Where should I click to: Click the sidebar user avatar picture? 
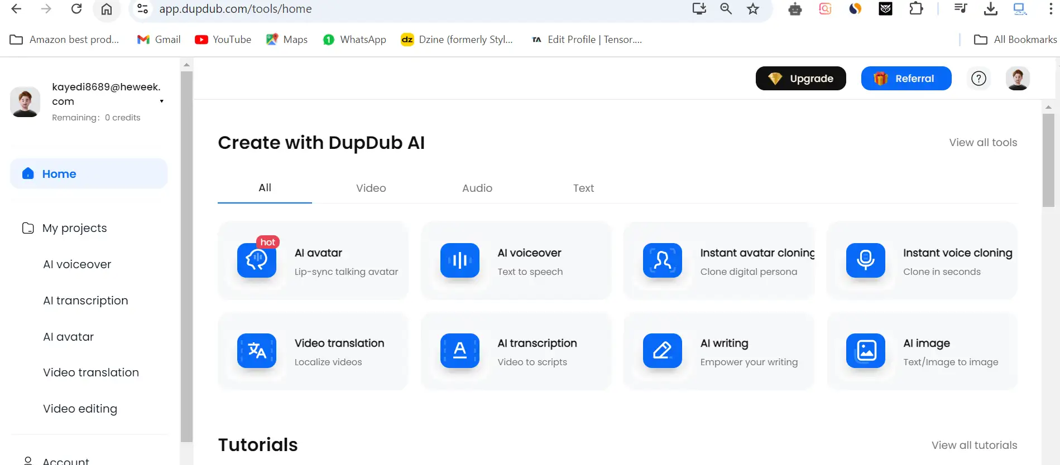(x=25, y=102)
